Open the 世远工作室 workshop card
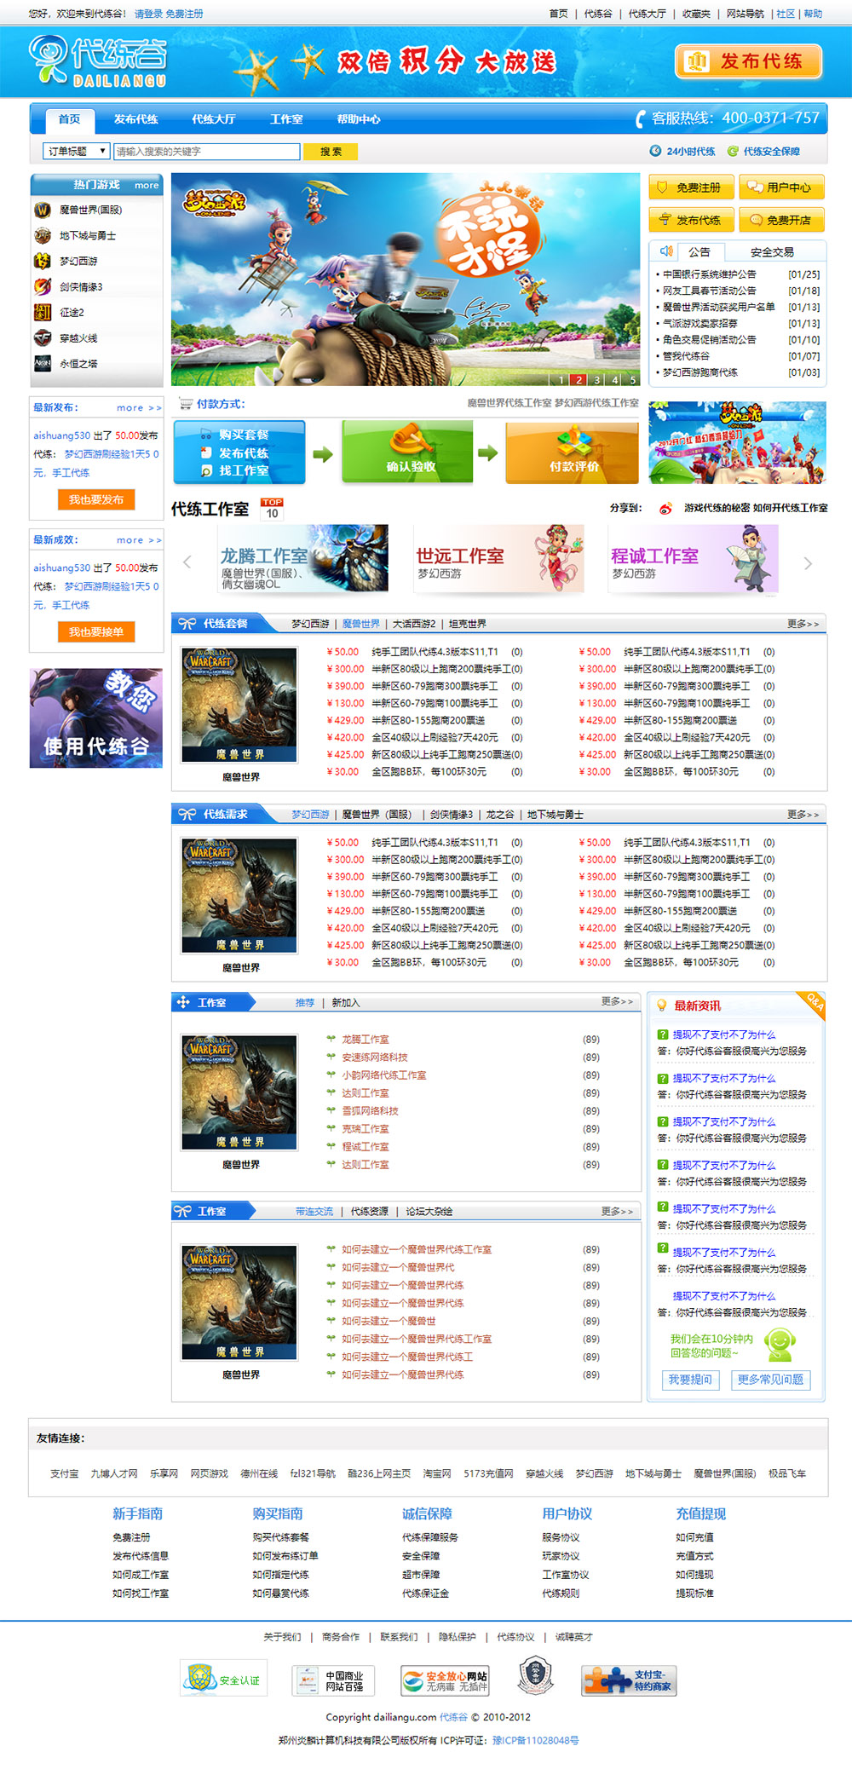 tap(499, 558)
